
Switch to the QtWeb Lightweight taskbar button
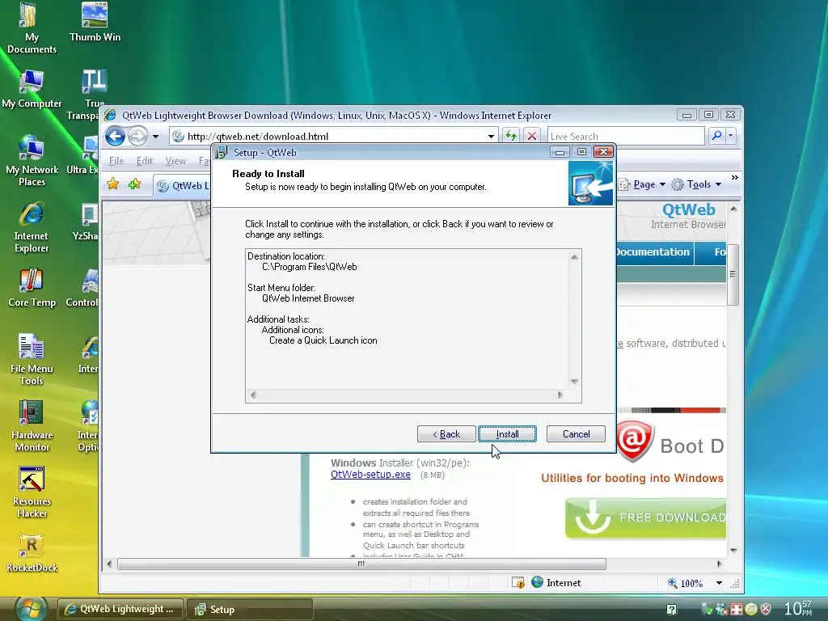point(120,609)
